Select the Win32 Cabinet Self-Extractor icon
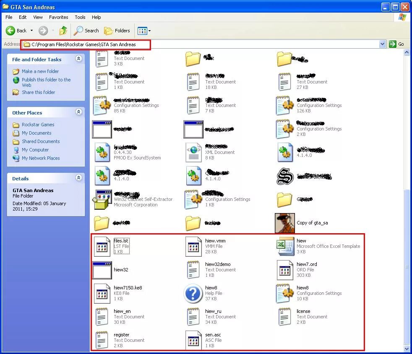Viewport: 412px width, 354px height. (102, 200)
